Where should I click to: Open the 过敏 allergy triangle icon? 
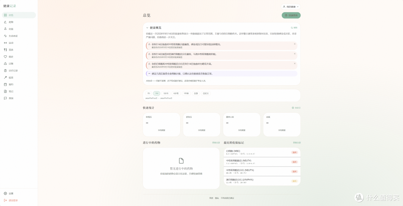(x=5, y=64)
